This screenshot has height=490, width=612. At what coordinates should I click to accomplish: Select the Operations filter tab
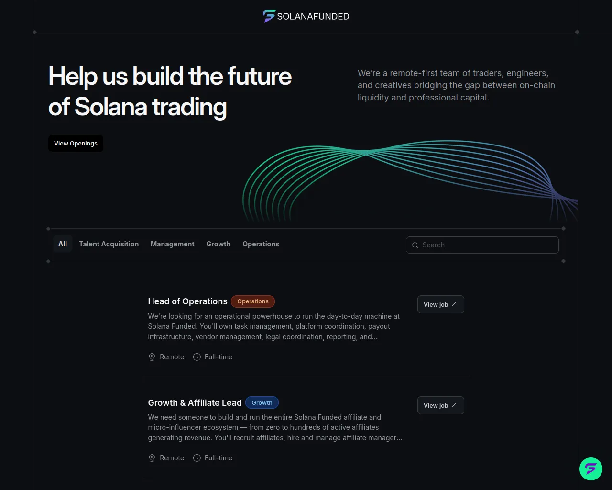pyautogui.click(x=261, y=244)
